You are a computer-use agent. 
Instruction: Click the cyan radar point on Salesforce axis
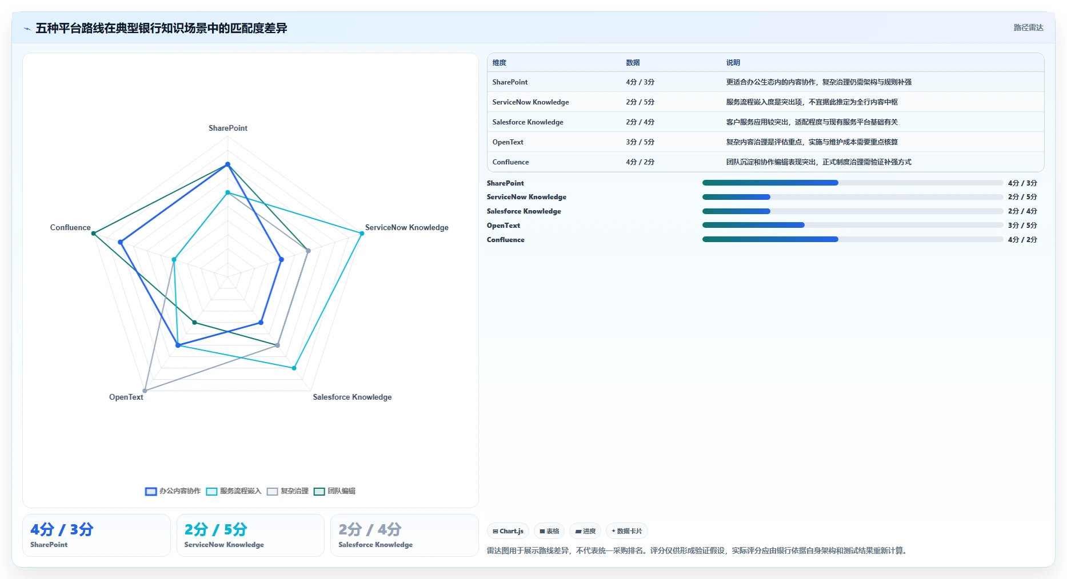coord(294,368)
